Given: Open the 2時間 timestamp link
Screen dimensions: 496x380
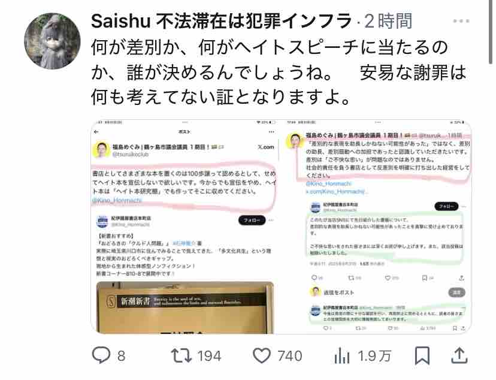Looking at the screenshot, I should pos(388,21).
